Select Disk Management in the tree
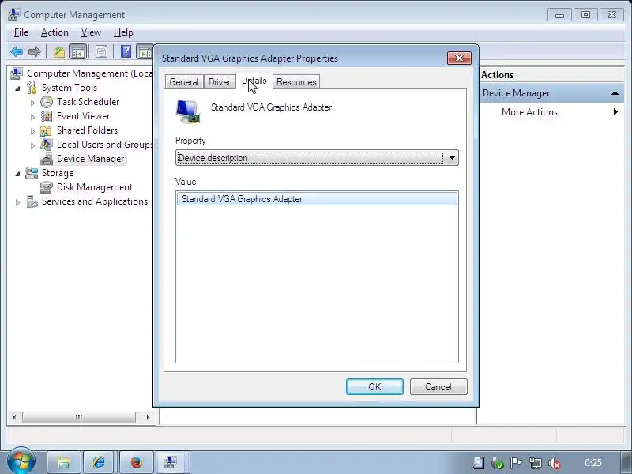Screen dimensions: 632x474 coord(95,187)
